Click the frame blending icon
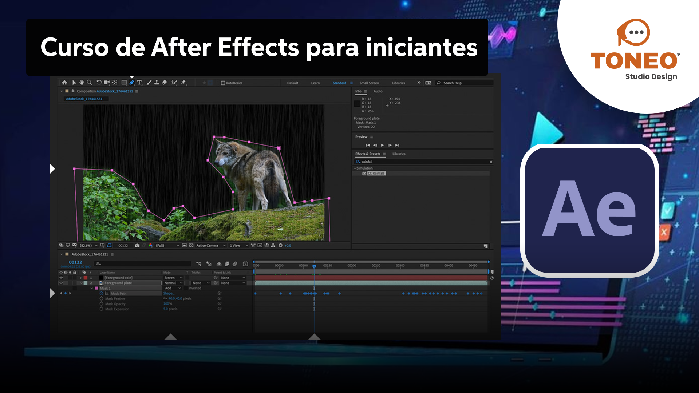 point(227,264)
